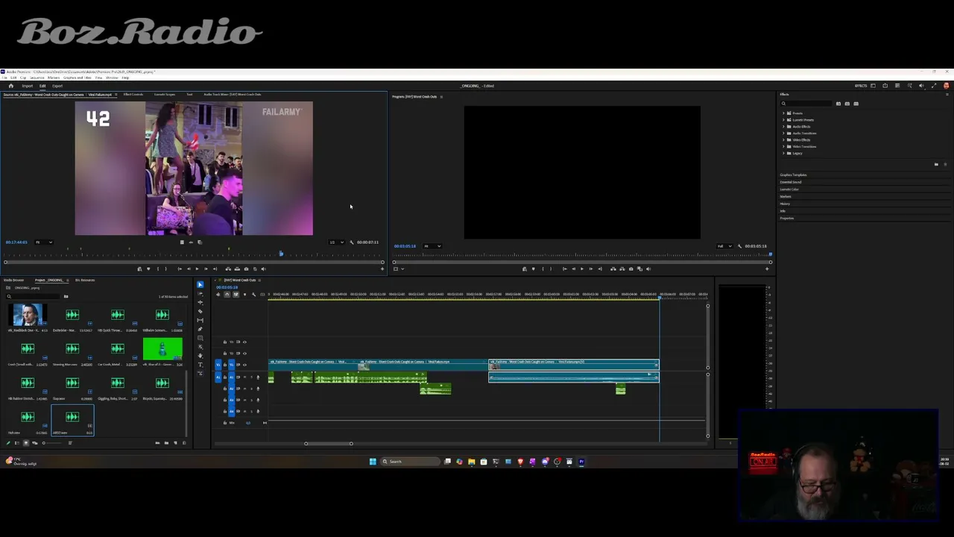The width and height of the screenshot is (954, 537).
Task: Open the Export workspace
Action: coord(57,86)
